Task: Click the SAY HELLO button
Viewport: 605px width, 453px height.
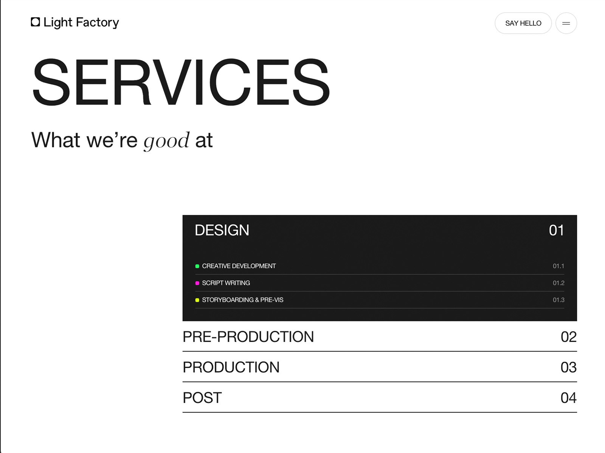Action: tap(523, 23)
